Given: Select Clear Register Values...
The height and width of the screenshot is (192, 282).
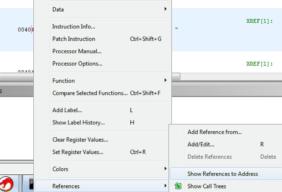Looking at the screenshot, I should pos(110,140).
